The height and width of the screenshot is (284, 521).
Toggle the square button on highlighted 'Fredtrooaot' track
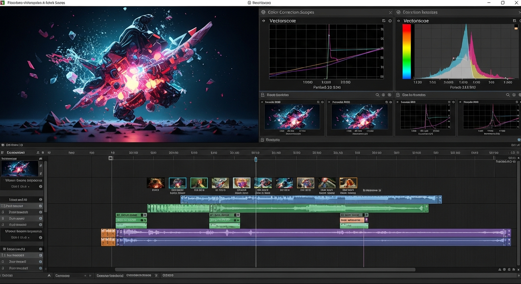(41, 206)
